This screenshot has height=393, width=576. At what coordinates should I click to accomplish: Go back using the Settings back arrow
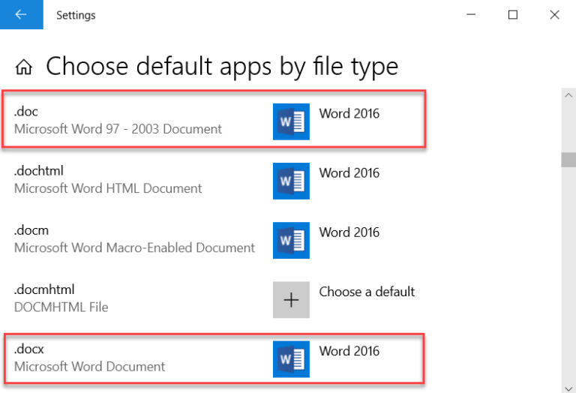[x=21, y=14]
